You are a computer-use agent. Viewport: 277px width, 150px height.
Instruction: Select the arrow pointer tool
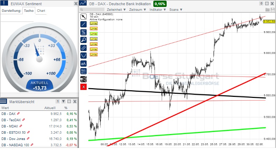click(83, 17)
